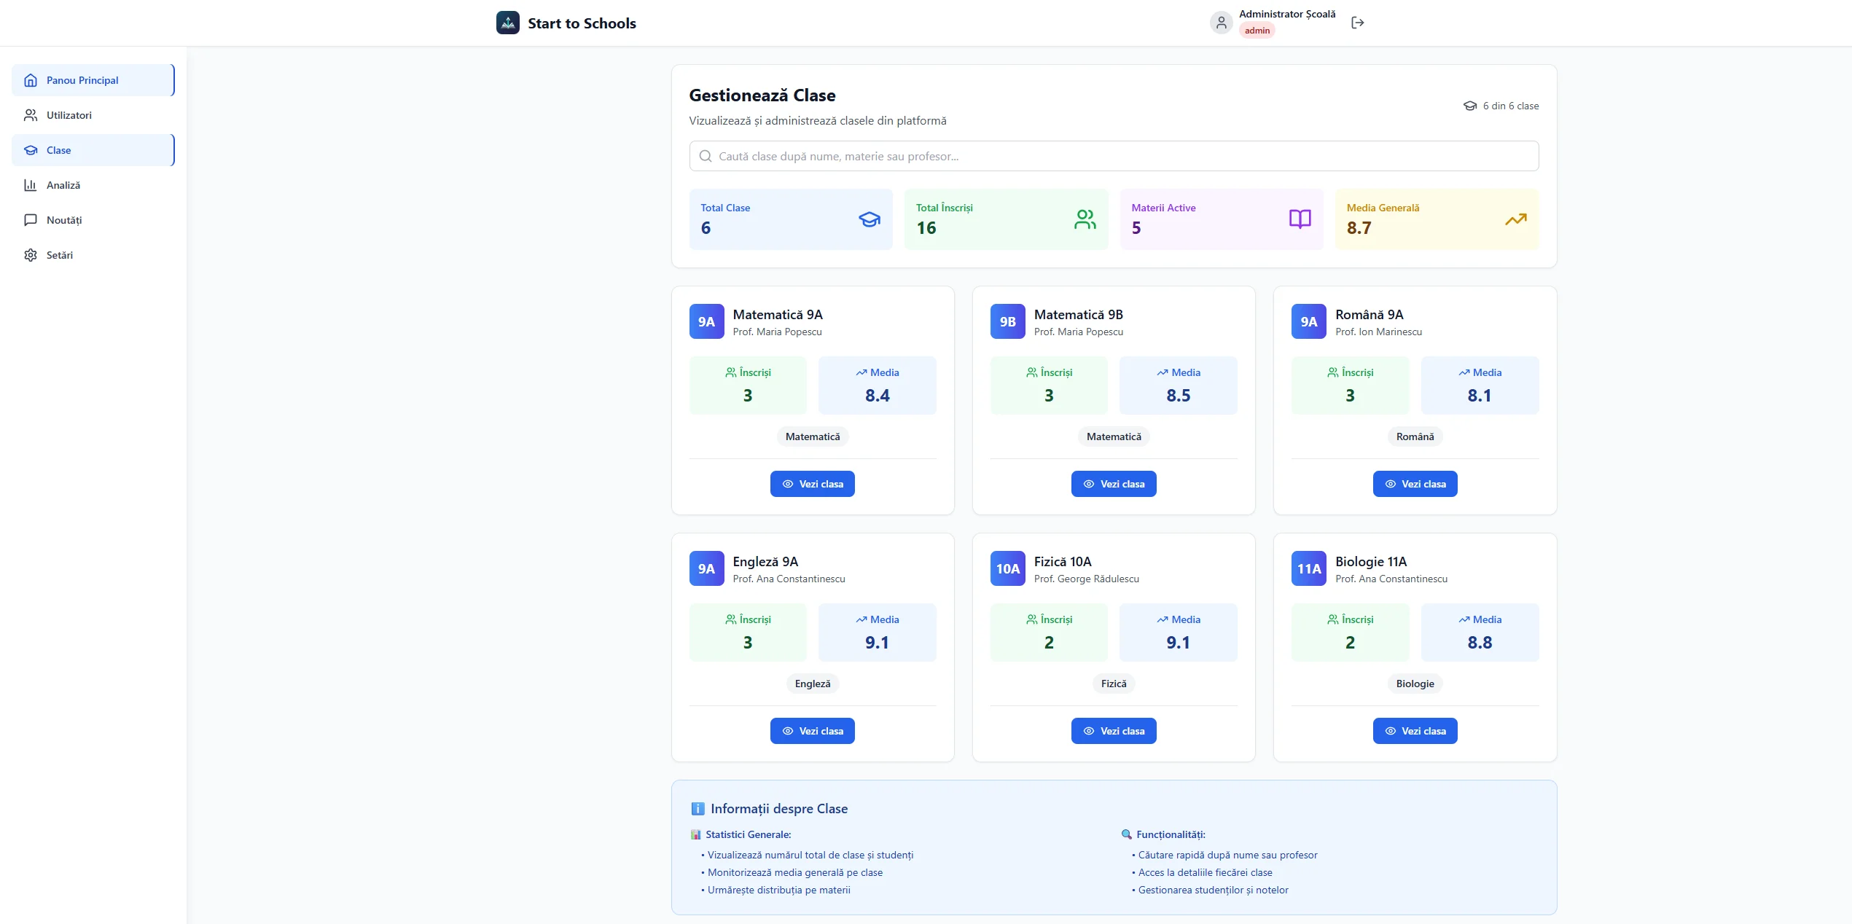The width and height of the screenshot is (1852, 924).
Task: Click the graduation cap icon in Total Clase
Action: pos(869,219)
